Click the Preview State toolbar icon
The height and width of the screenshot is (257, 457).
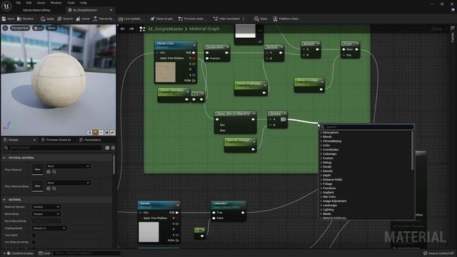click(191, 19)
